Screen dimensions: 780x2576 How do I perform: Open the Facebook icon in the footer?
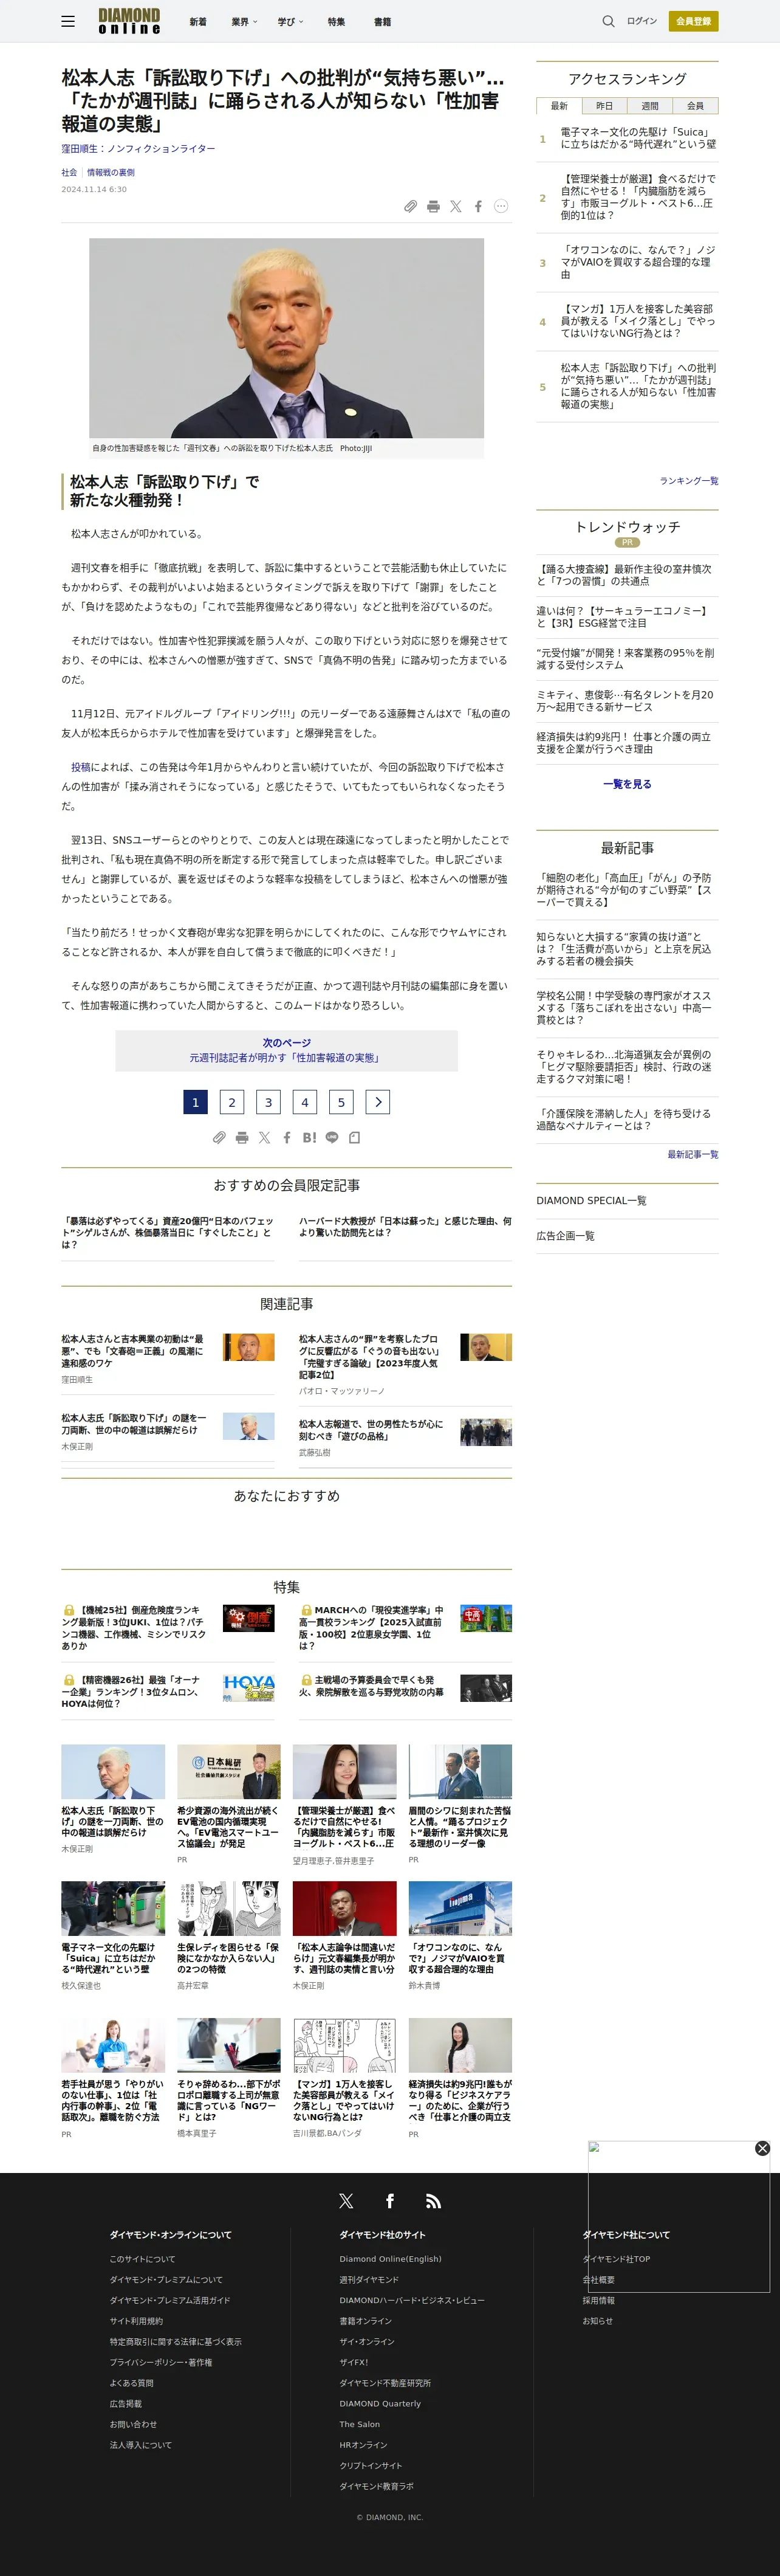click(390, 2201)
